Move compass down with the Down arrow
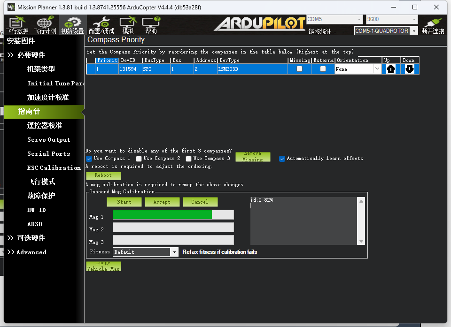 [x=409, y=69]
